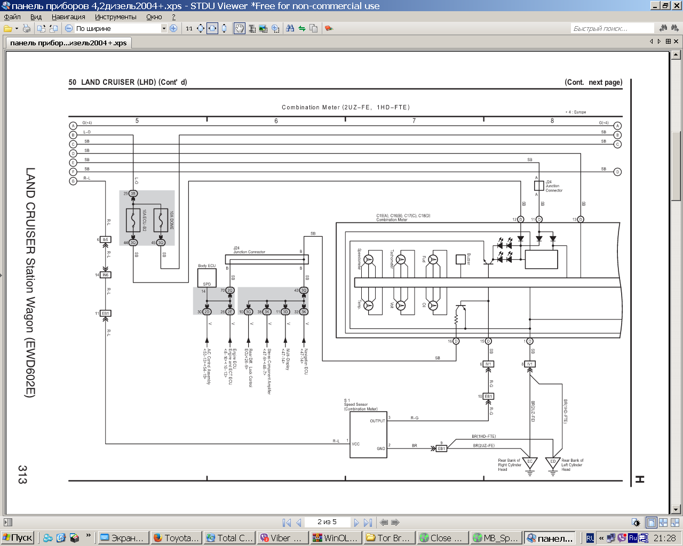Image resolution: width=683 pixels, height=546 pixels.
Task: Open the Вид menu
Action: click(x=36, y=17)
